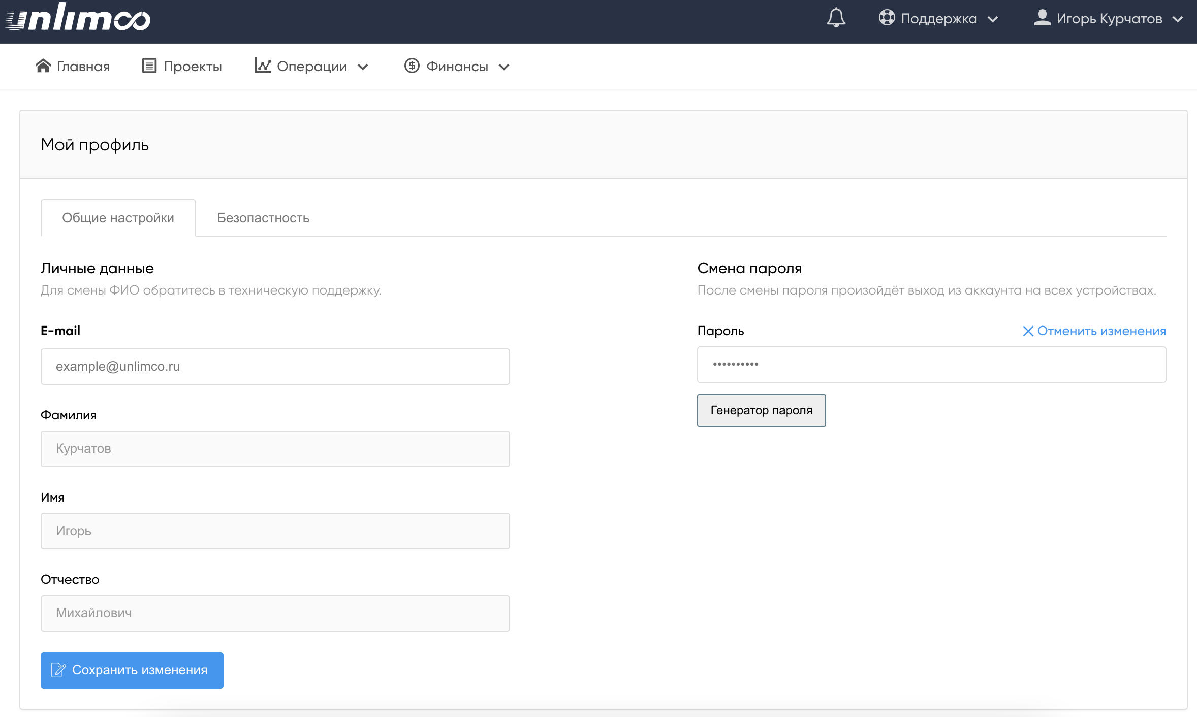Click the Финансы dollar coin icon
The height and width of the screenshot is (717, 1197).
tap(412, 66)
